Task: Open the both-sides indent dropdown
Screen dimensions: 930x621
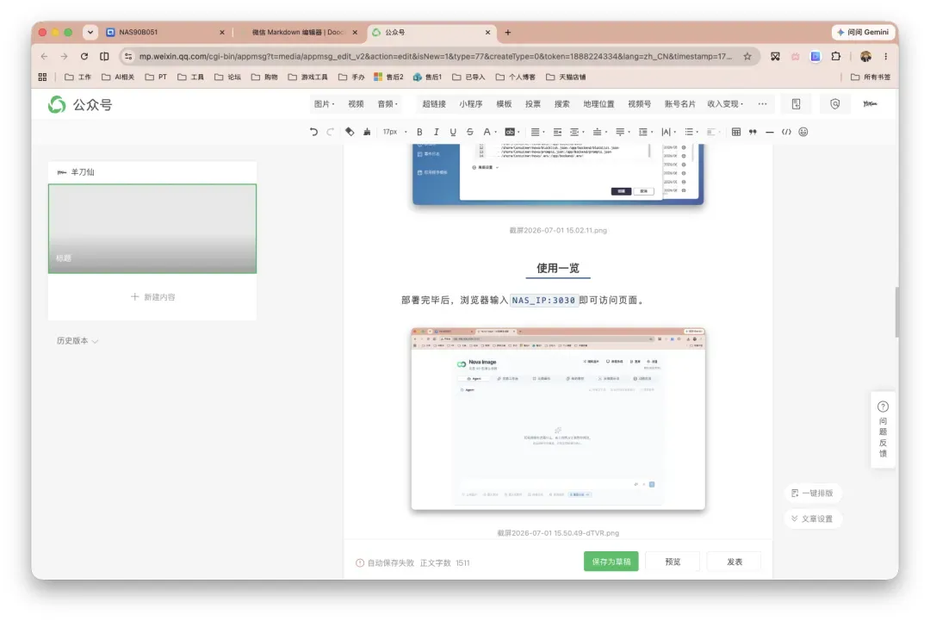Action: click(x=577, y=133)
